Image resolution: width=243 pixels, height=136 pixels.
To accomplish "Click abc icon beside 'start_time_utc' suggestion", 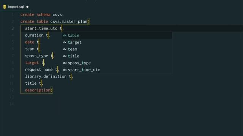I will pos(65,70).
